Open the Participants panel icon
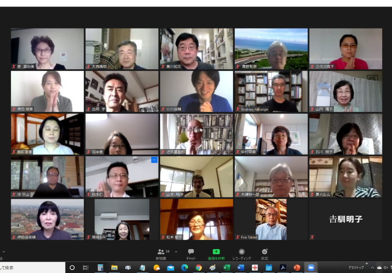The width and height of the screenshot is (392, 273). [161, 252]
